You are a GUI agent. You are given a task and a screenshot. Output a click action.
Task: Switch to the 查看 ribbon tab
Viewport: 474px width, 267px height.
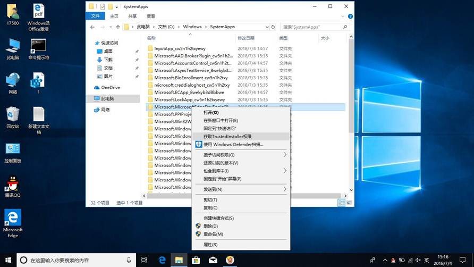(151, 16)
